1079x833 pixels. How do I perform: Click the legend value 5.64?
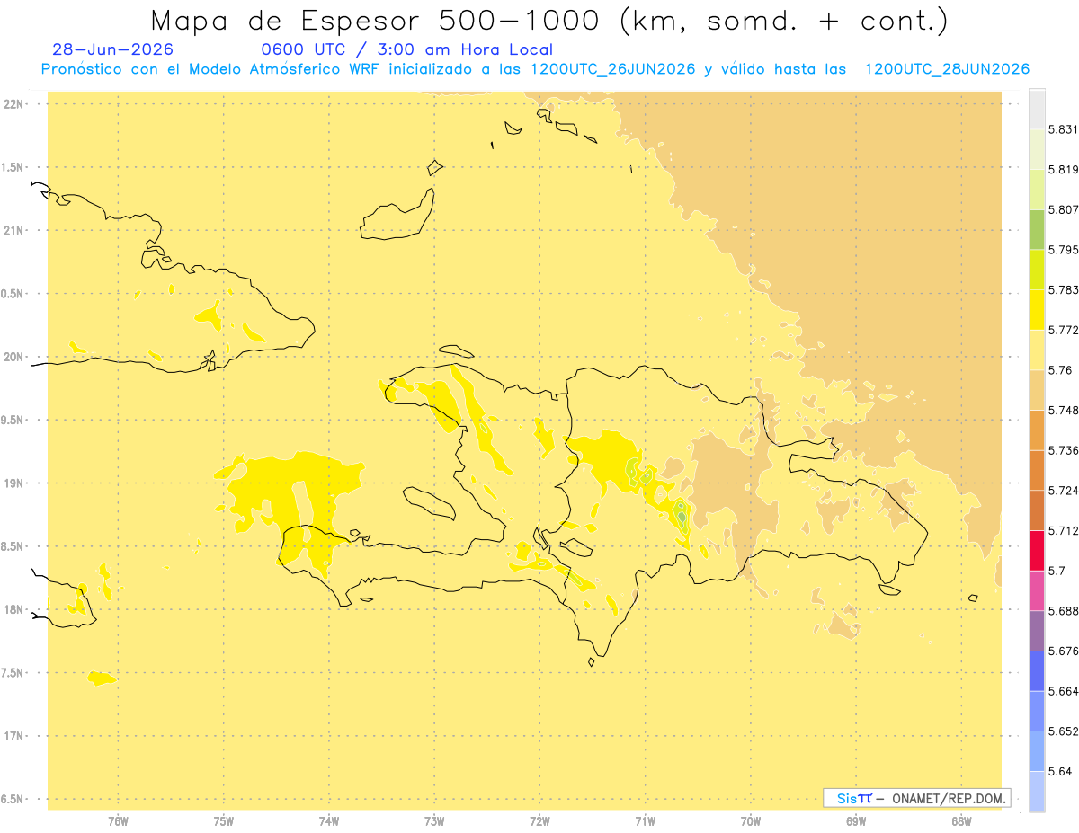pos(1060,772)
